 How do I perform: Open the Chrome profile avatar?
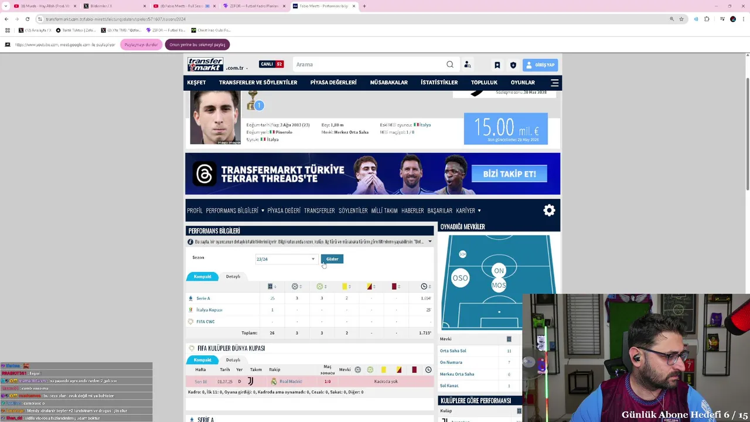(x=732, y=19)
